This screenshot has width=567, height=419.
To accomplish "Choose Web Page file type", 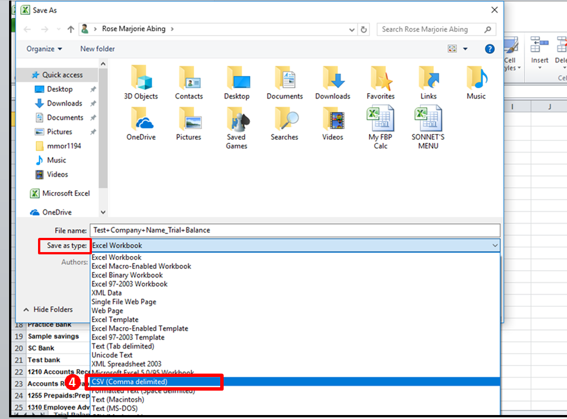I will tap(295, 311).
